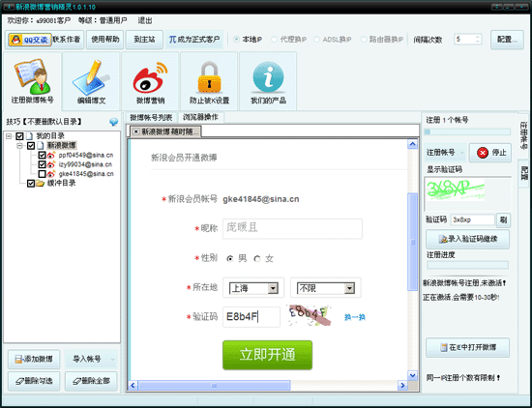Click the 昵称 input field

tap(292, 228)
